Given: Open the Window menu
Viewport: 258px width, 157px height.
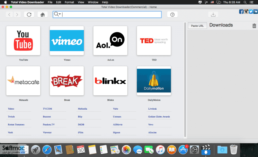Looking at the screenshot, I should (x=93, y=2).
